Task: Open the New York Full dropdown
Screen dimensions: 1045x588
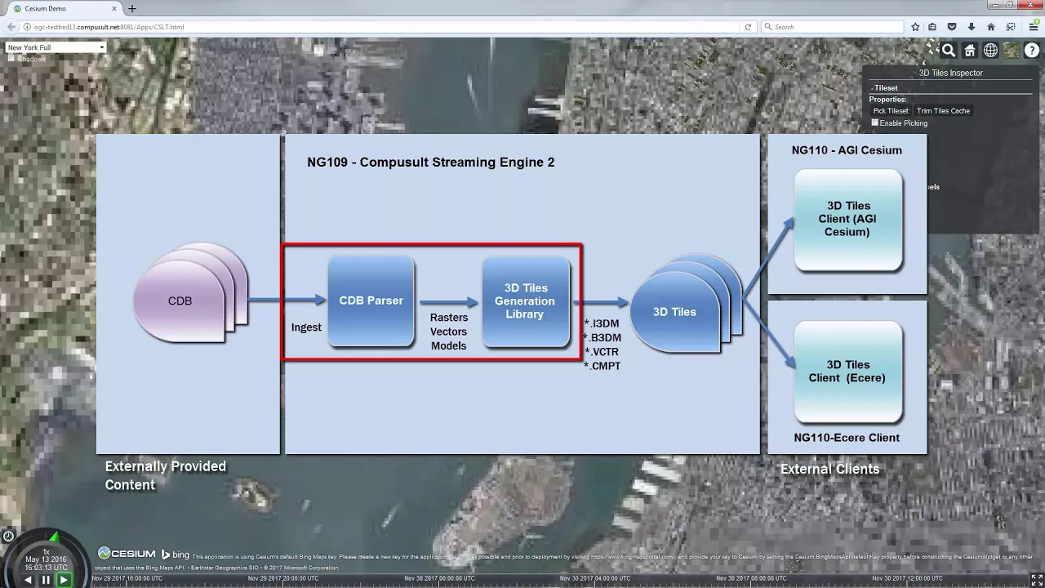Action: 56,47
